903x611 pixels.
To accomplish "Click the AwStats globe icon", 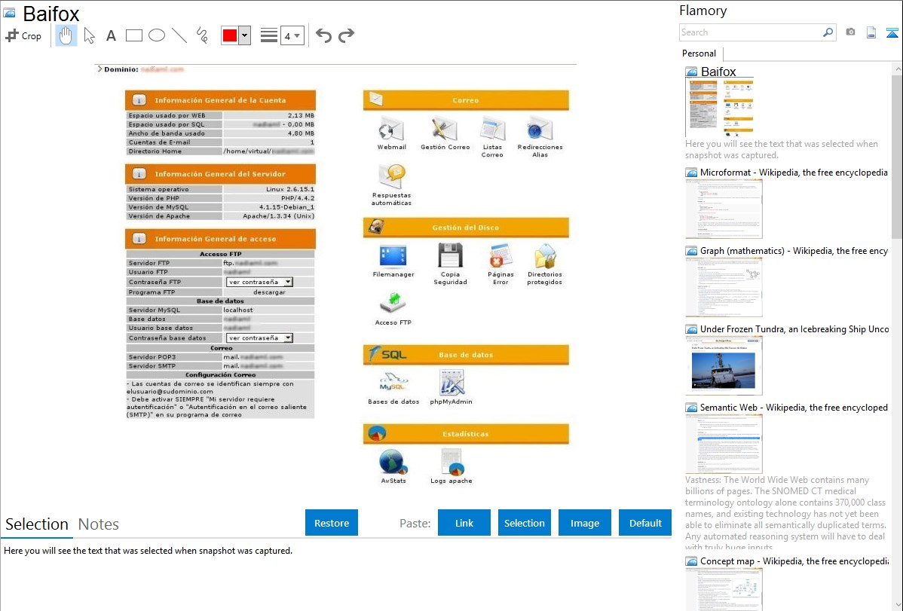I will pos(393,463).
